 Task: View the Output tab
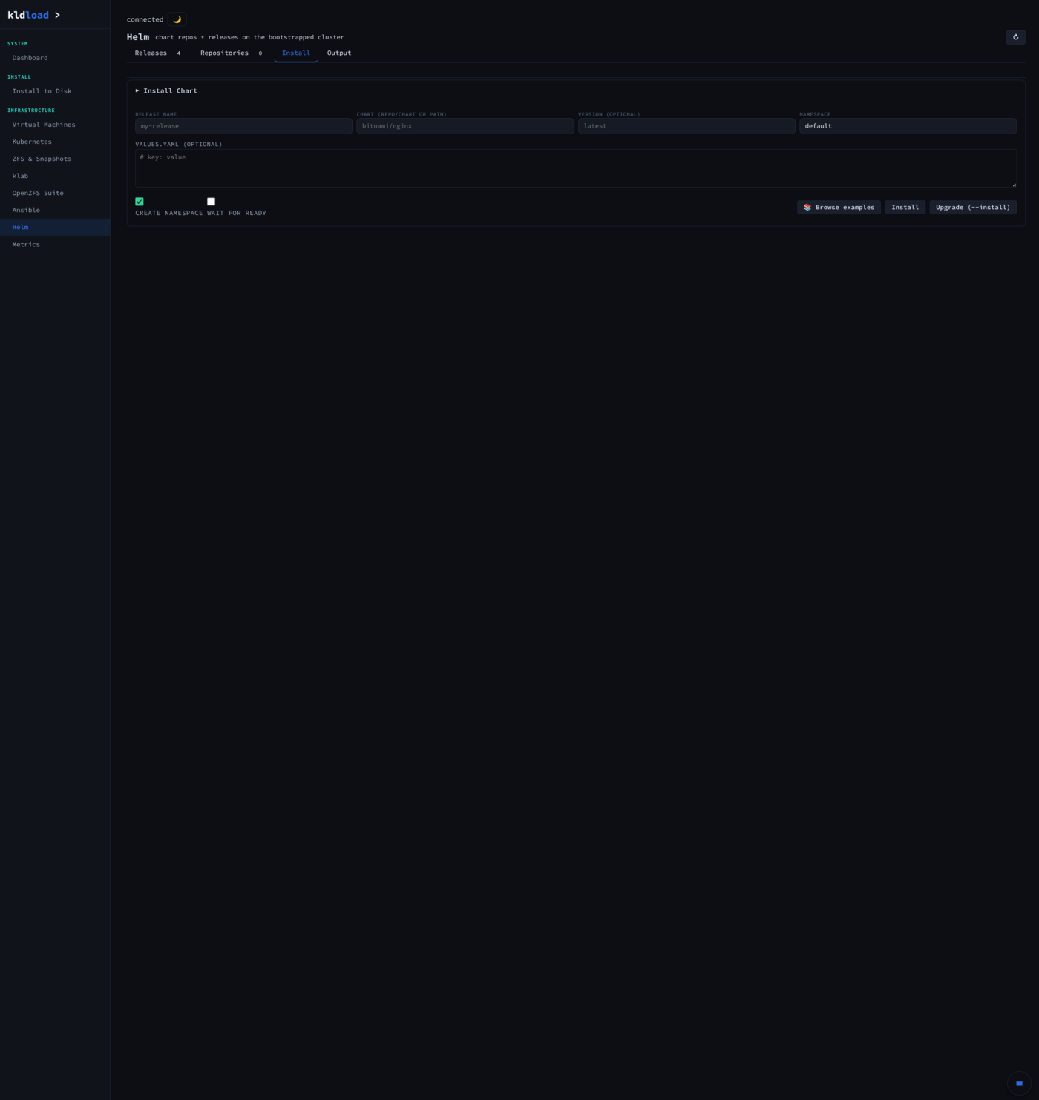coord(339,53)
